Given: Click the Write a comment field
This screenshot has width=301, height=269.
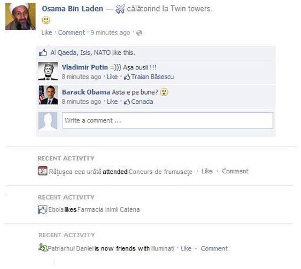Looking at the screenshot, I should 167,120.
